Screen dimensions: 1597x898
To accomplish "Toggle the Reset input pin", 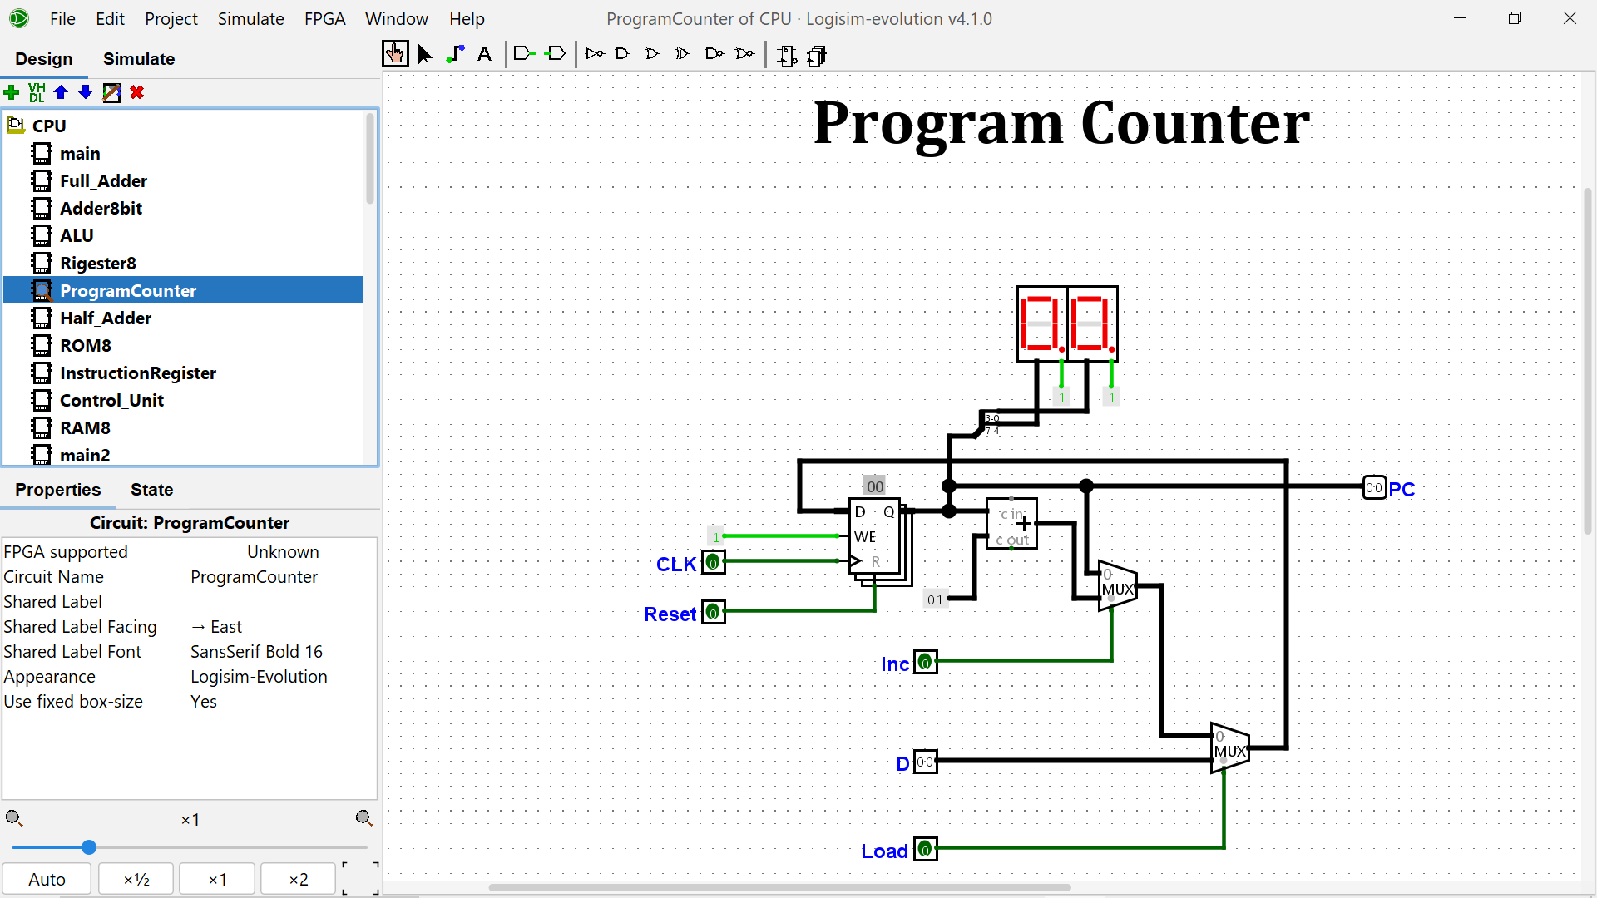I will click(x=714, y=612).
